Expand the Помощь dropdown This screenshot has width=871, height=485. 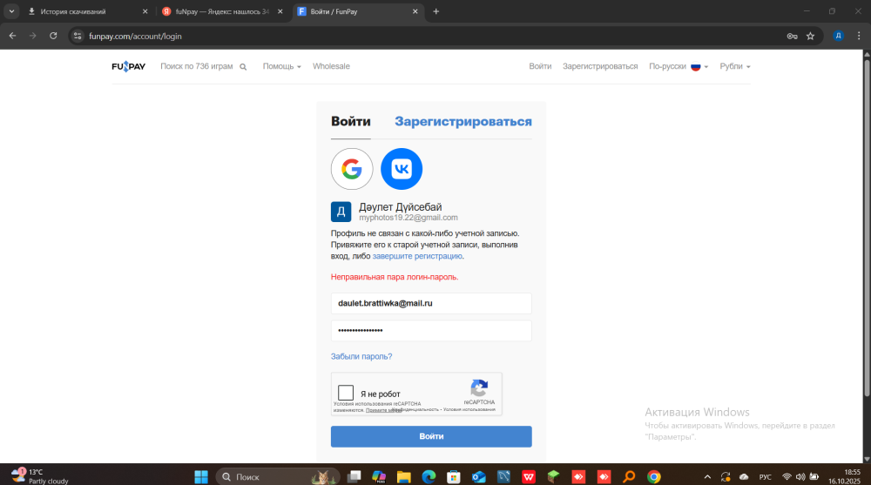[x=281, y=67]
